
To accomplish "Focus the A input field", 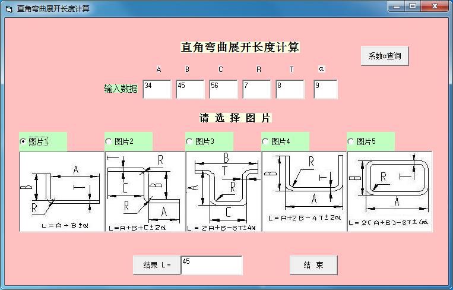I will click(x=157, y=89).
